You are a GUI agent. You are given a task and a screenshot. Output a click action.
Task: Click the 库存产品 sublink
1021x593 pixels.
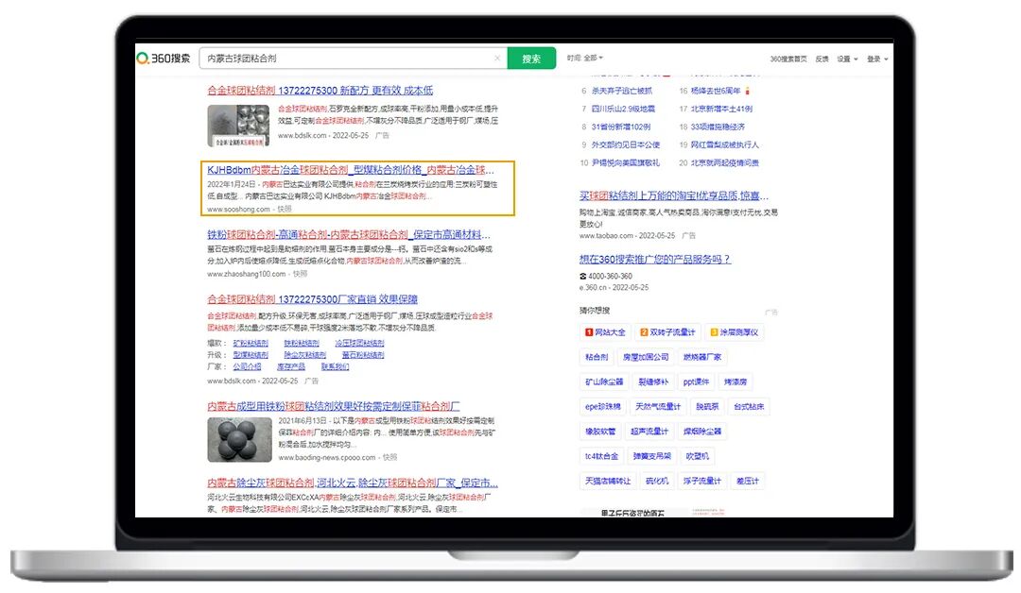(290, 366)
